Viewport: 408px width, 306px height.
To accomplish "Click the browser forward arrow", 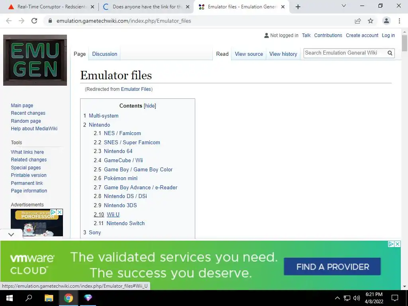I will coord(22,21).
